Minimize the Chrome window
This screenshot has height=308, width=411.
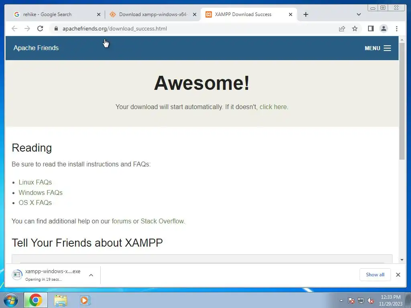pyautogui.click(x=373, y=8)
